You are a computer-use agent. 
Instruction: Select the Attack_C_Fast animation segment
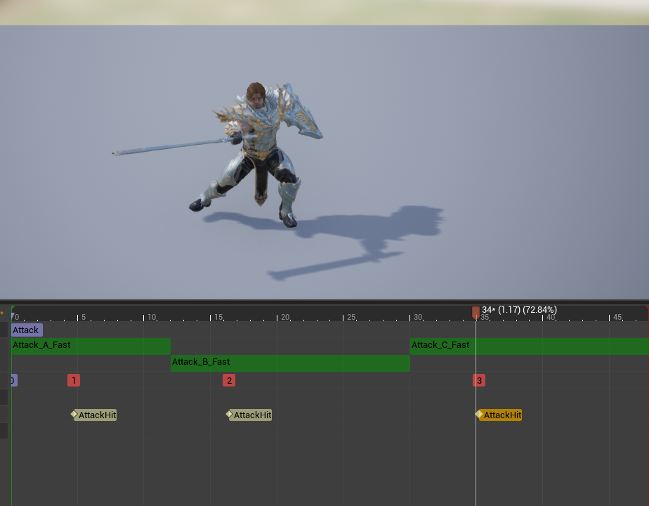pyautogui.click(x=530, y=346)
